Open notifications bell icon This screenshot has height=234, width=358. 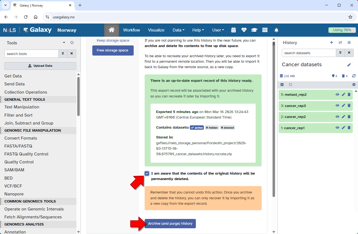(276, 30)
